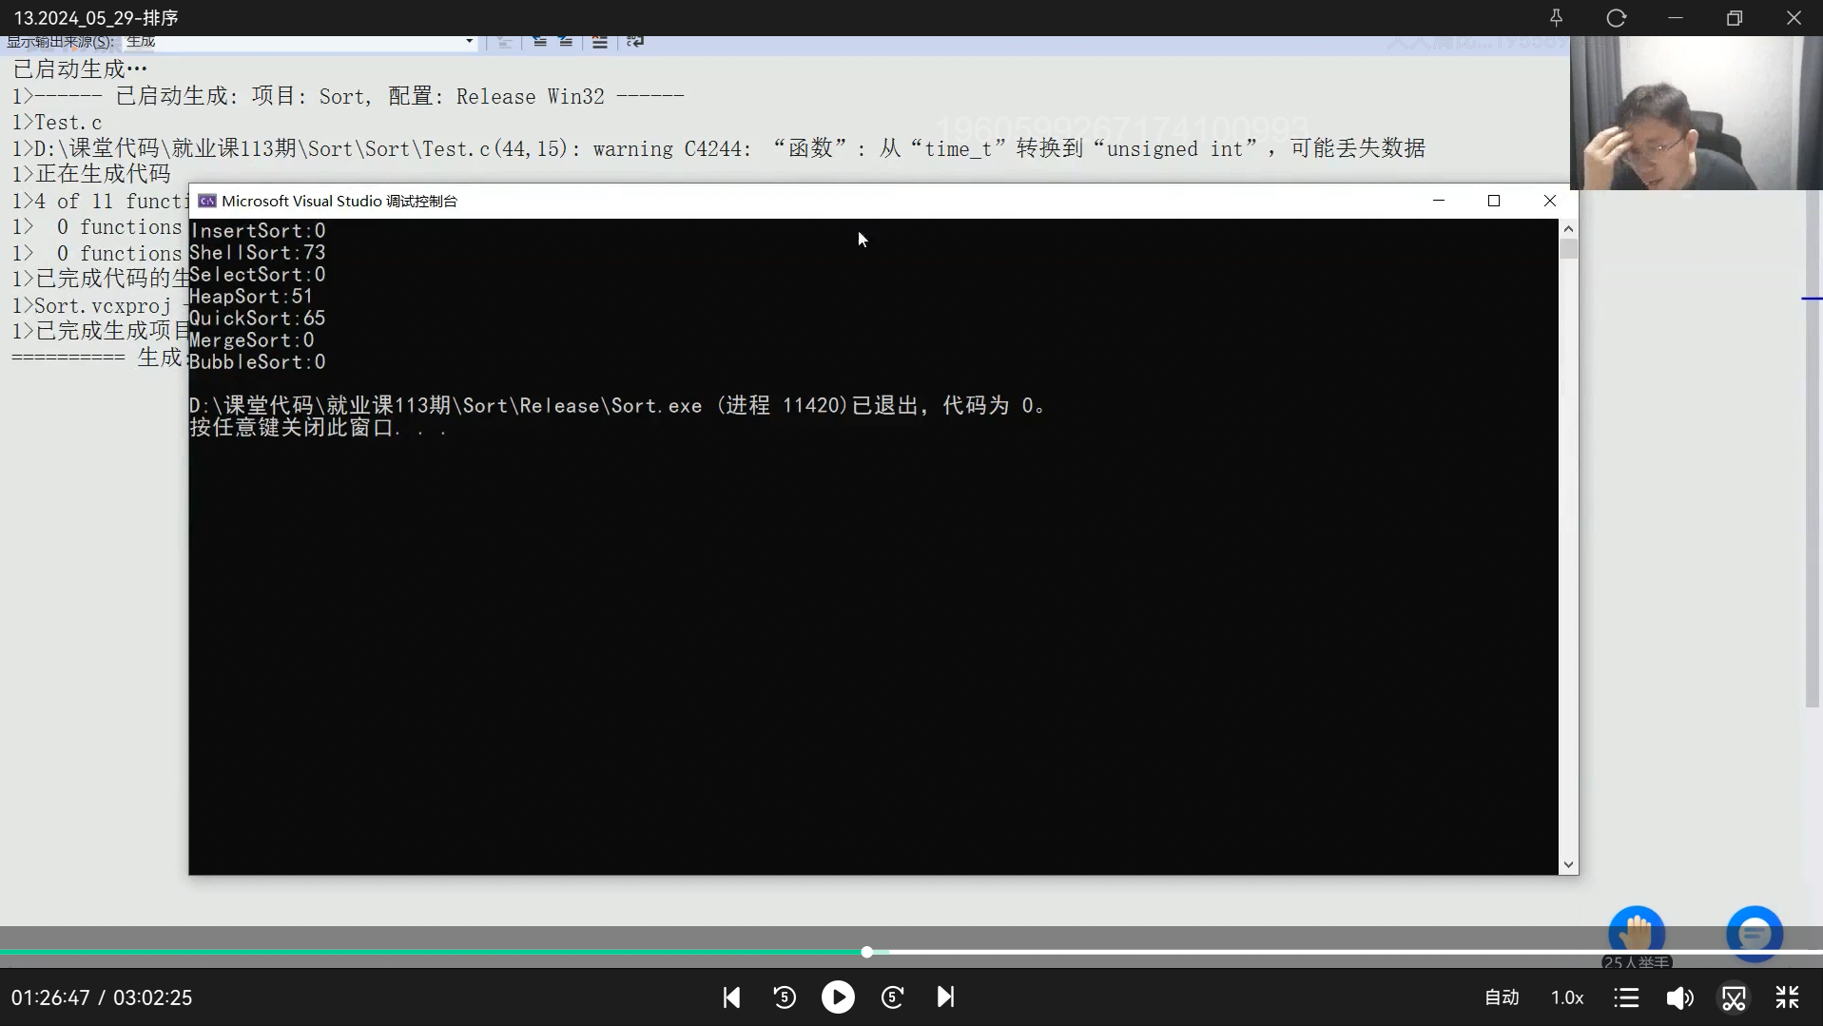Click the 1>Test.c output line
This screenshot has height=1026, width=1823.
click(57, 123)
